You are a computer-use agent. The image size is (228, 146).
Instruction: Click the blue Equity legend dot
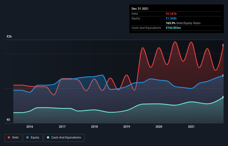tap(27, 137)
